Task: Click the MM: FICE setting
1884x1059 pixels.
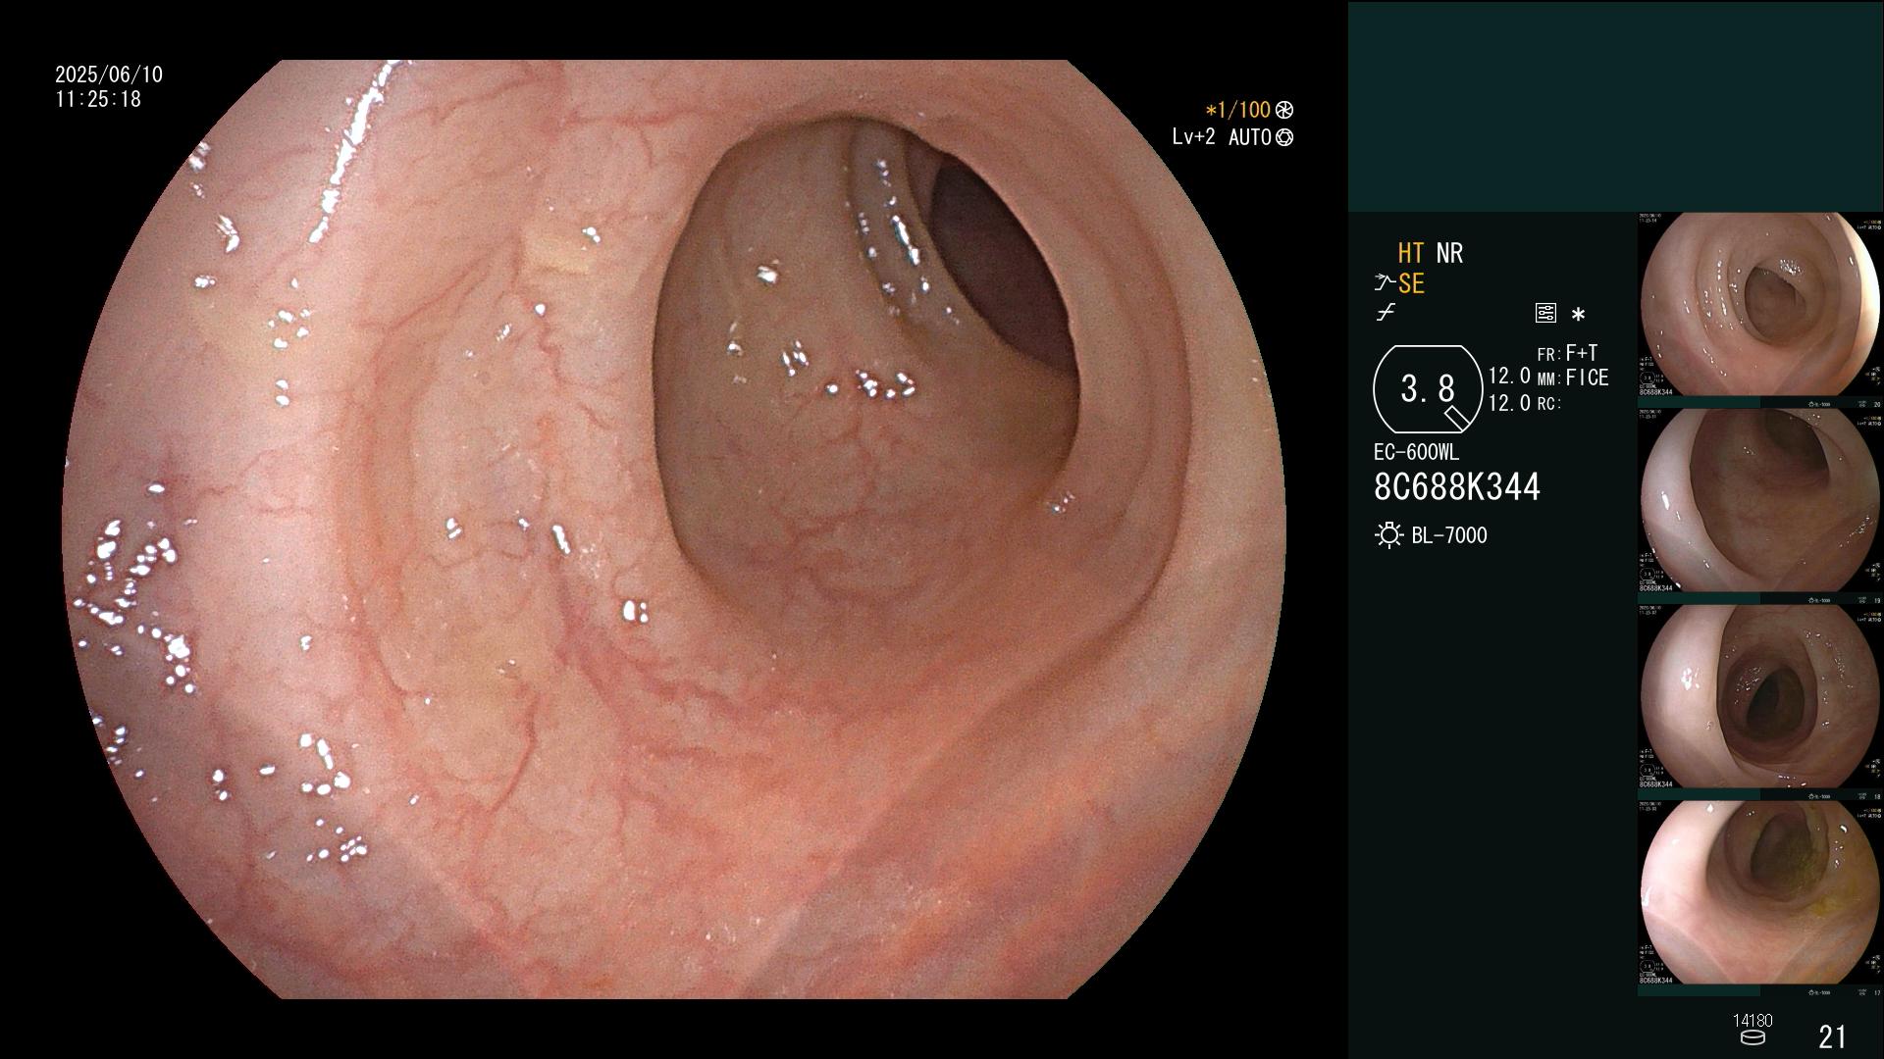Action: pyautogui.click(x=1573, y=378)
